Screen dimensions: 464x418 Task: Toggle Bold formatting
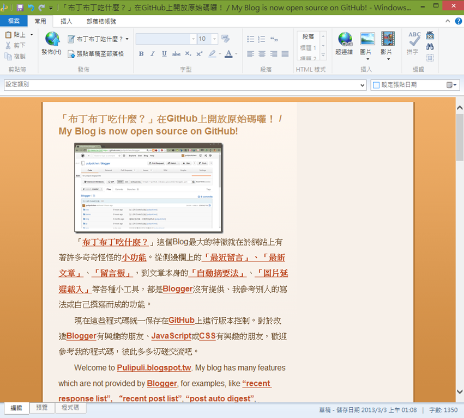coord(141,54)
